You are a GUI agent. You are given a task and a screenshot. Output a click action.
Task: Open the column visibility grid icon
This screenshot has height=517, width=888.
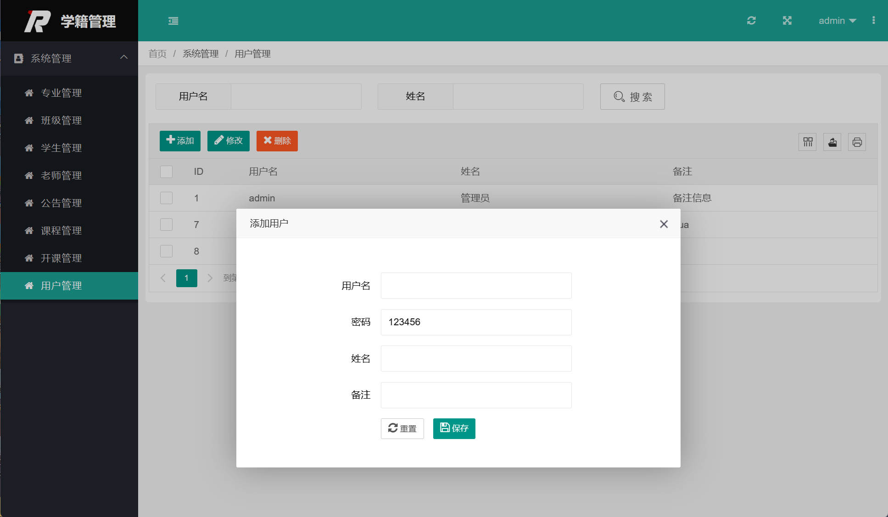808,142
